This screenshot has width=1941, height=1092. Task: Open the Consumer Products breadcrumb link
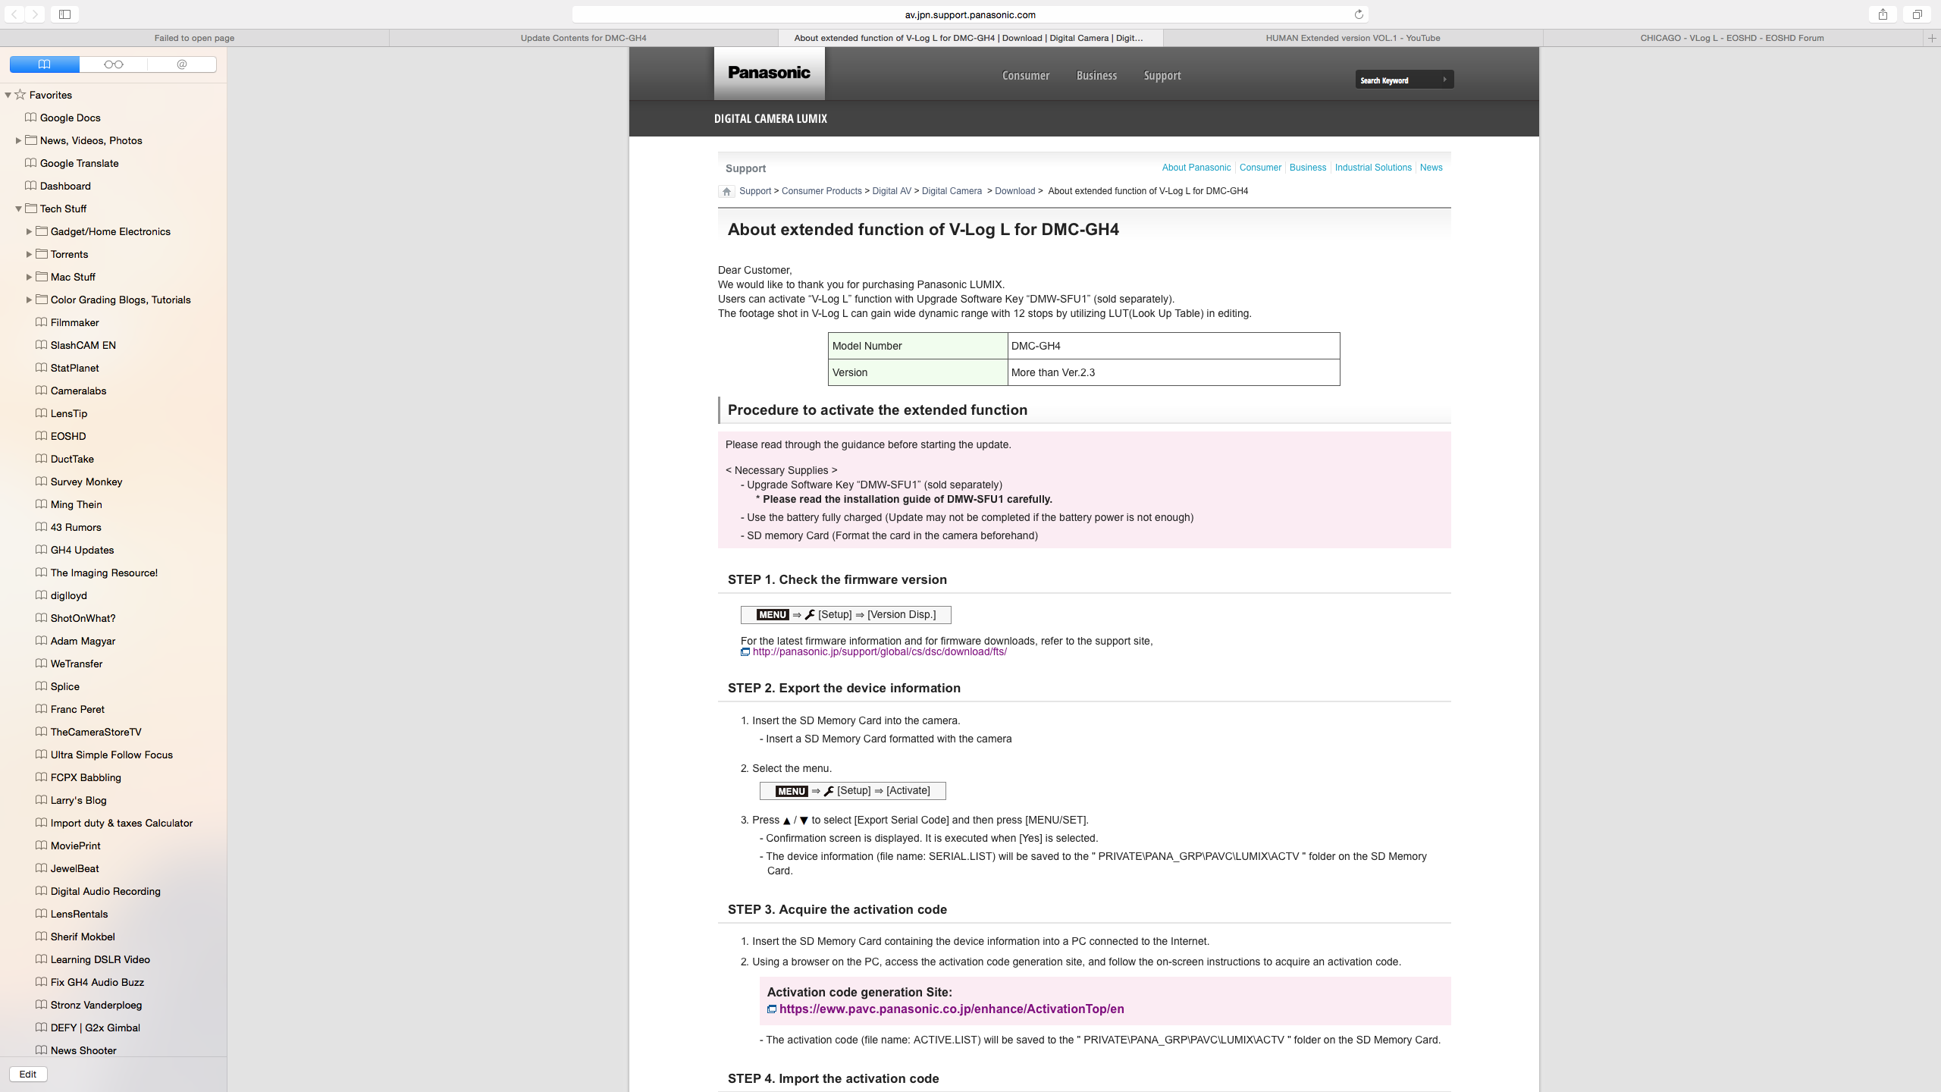point(821,191)
